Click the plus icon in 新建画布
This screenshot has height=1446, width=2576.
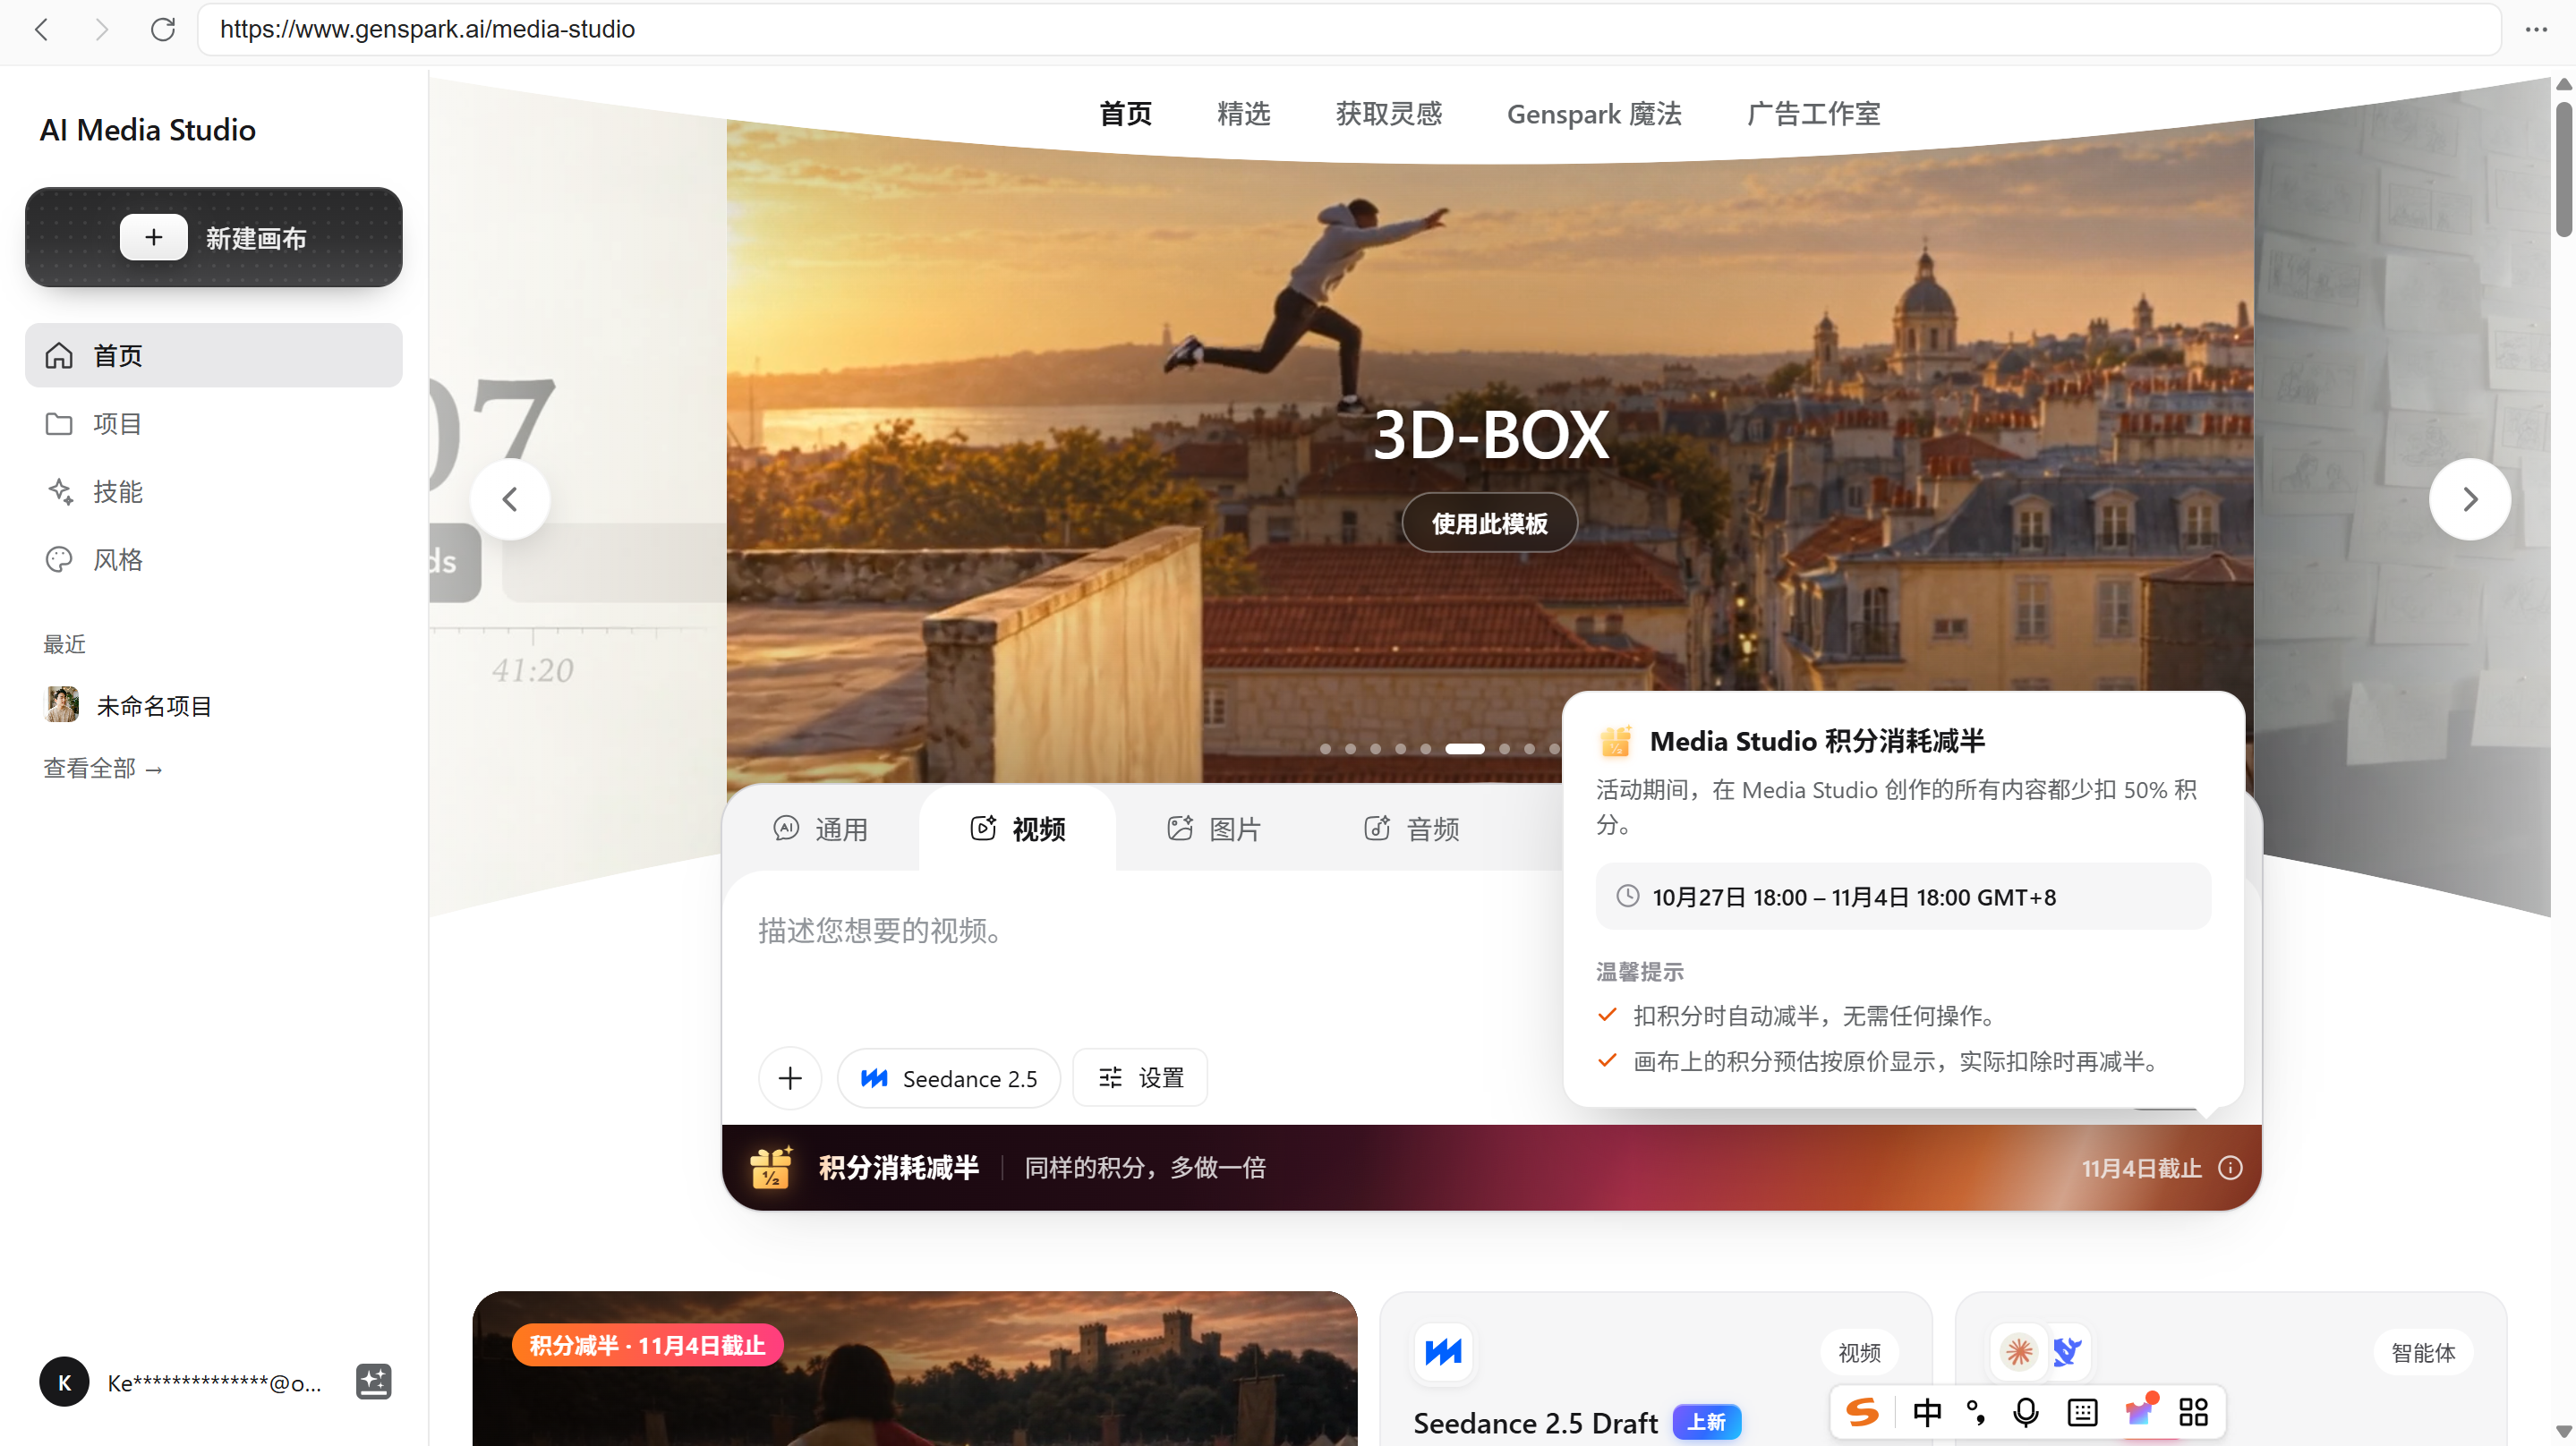tap(153, 237)
